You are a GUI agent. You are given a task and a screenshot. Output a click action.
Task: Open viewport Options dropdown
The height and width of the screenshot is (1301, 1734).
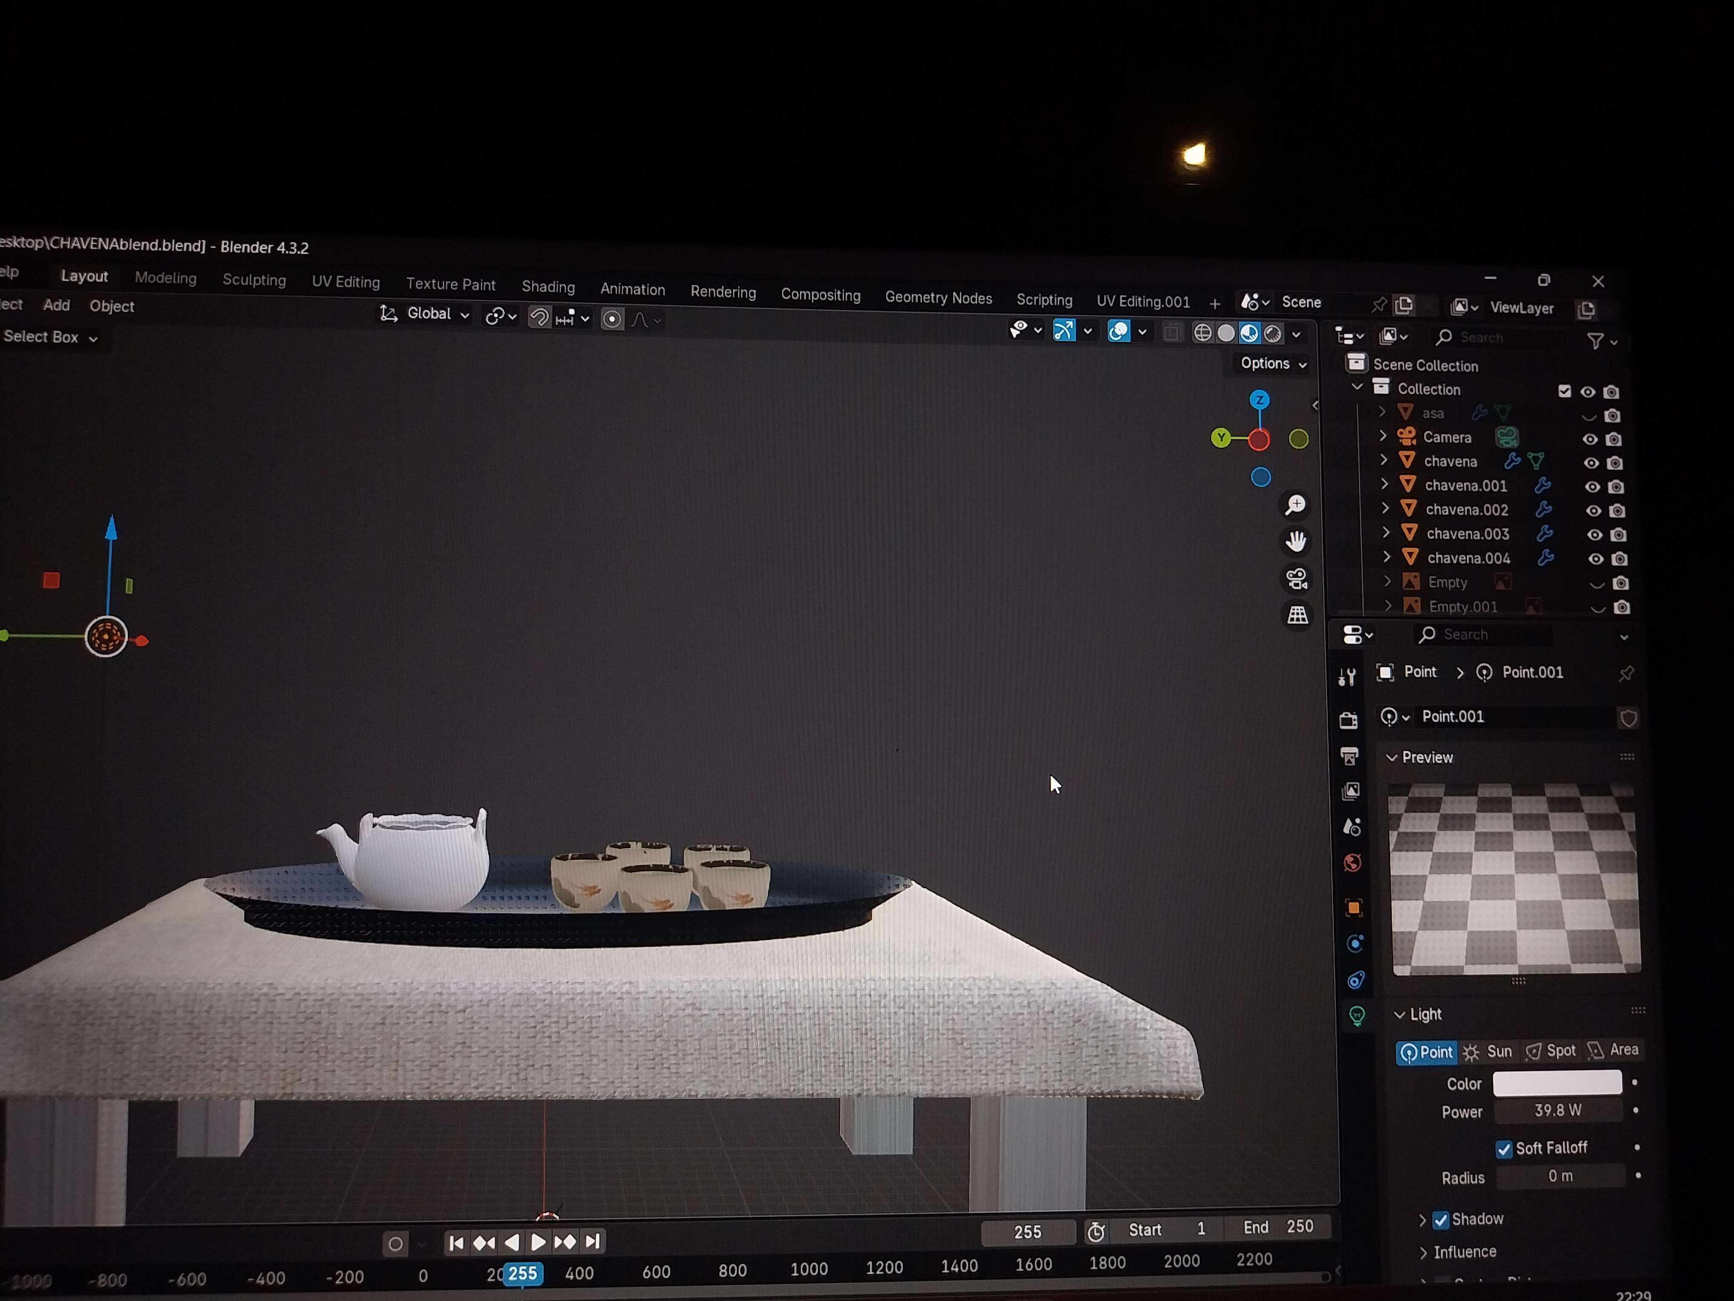coord(1272,363)
